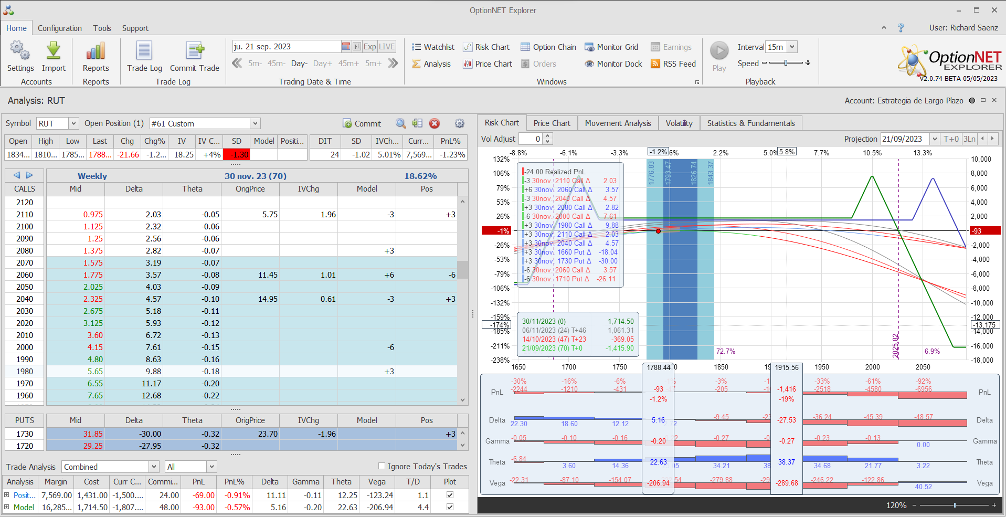The image size is (1006, 517).
Task: Open the Reports chart icon
Action: [x=96, y=51]
